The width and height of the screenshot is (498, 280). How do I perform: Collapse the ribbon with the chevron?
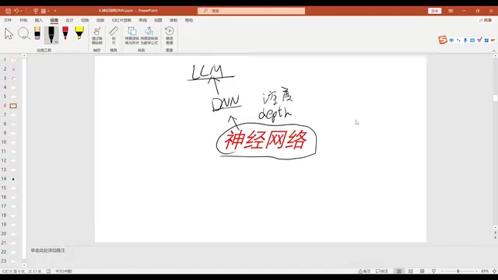494,51
